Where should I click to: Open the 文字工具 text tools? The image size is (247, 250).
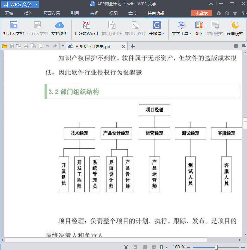click(x=182, y=28)
